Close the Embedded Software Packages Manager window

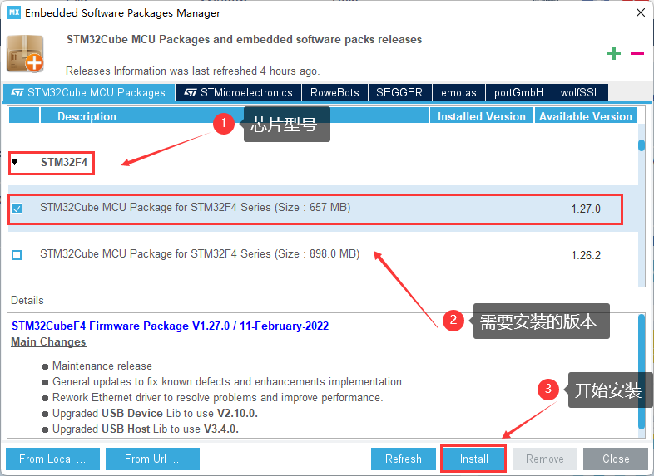(641, 12)
